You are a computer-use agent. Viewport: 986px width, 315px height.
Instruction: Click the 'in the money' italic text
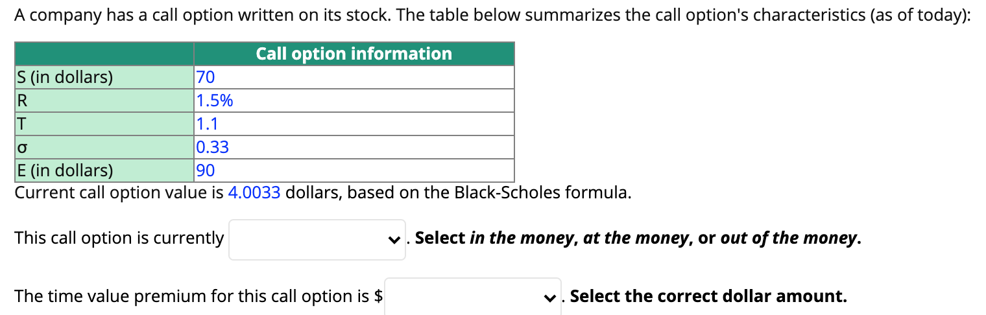click(x=522, y=239)
